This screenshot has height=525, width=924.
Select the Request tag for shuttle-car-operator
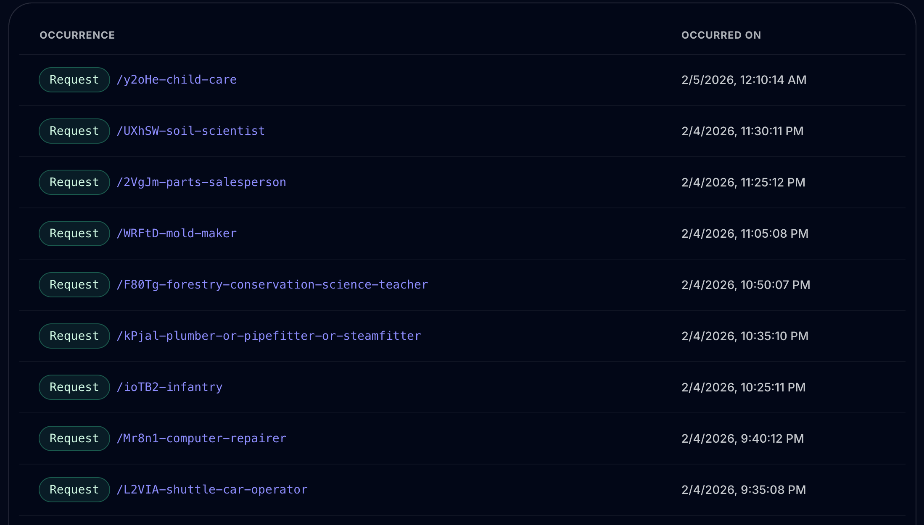[74, 490]
